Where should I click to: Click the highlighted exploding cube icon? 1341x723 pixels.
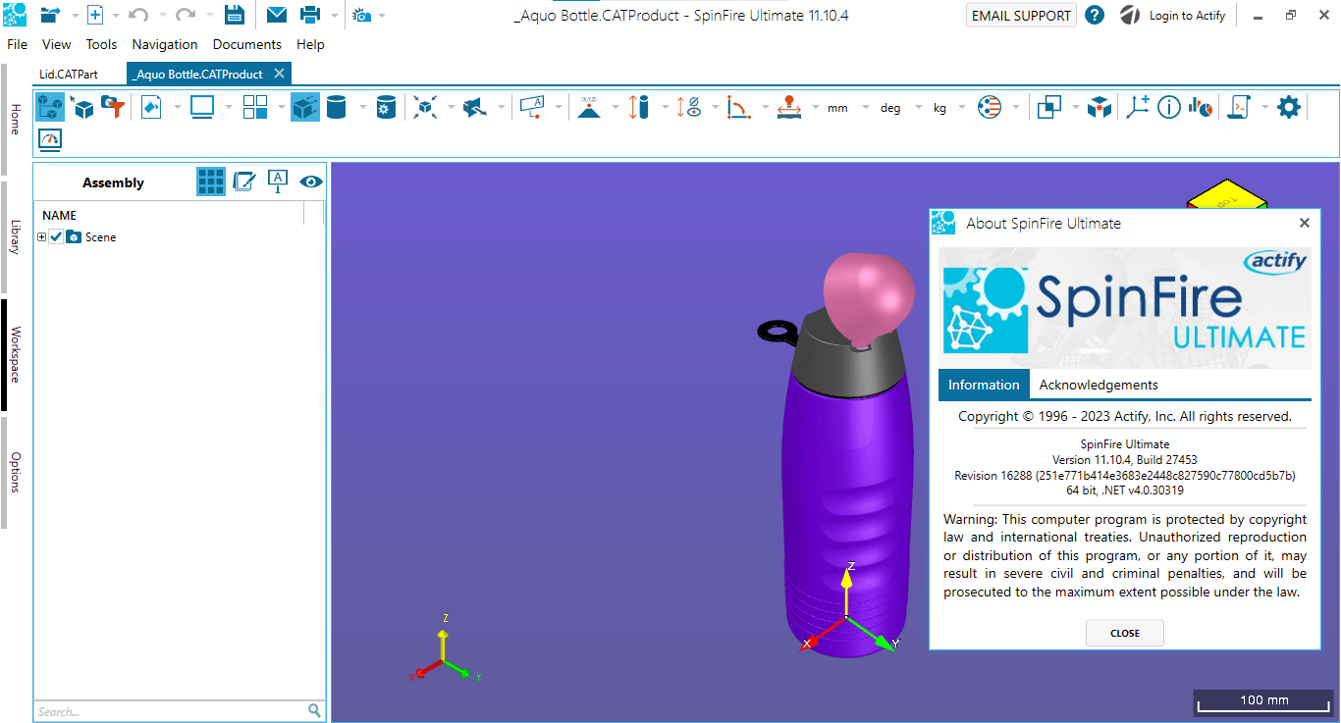coord(305,107)
